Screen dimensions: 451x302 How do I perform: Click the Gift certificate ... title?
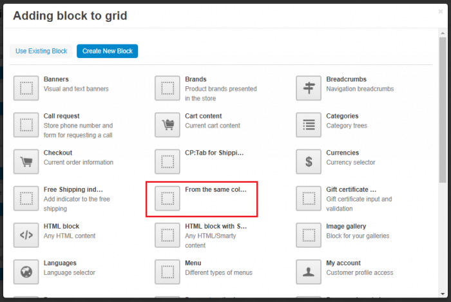pos(351,190)
